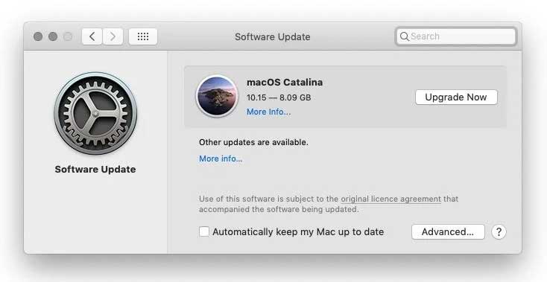This screenshot has height=282, width=547.
Task: Click the 10.15 — 8.09 GB text
Action: (x=279, y=97)
